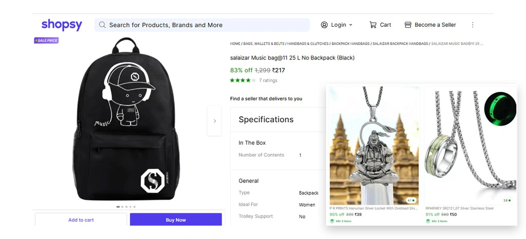Type in the product search field
The image size is (526, 239).
click(x=205, y=25)
